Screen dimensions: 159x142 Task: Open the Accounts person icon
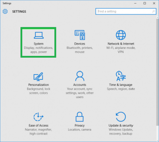pyautogui.click(x=80, y=76)
